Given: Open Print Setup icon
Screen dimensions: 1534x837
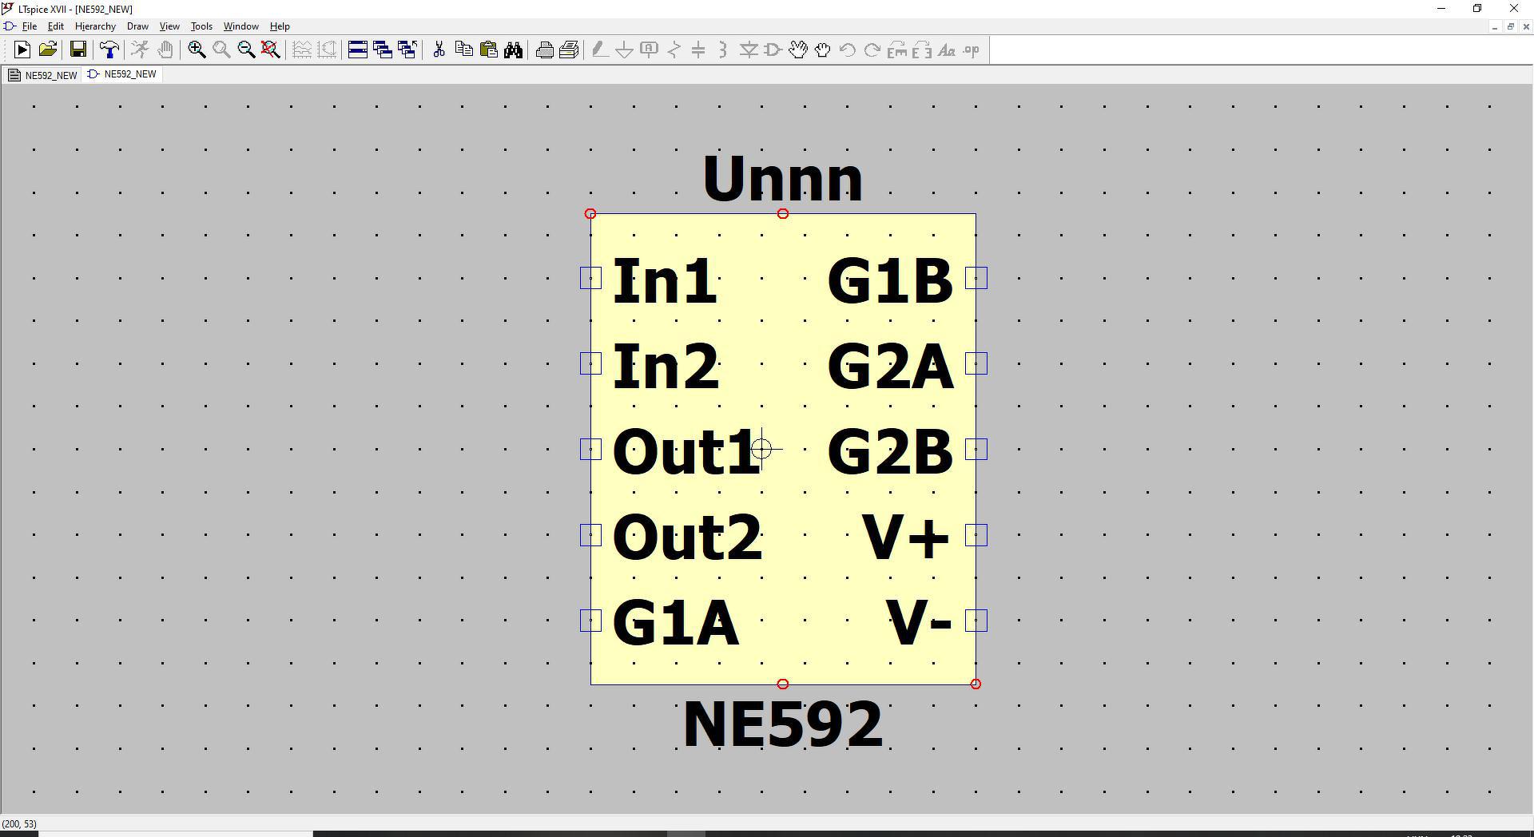Looking at the screenshot, I should point(569,50).
